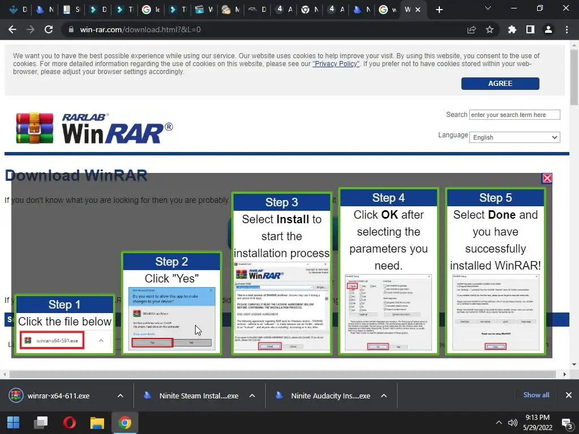Click the Chrome taskbar icon
This screenshot has height=434, width=579.
(125, 423)
